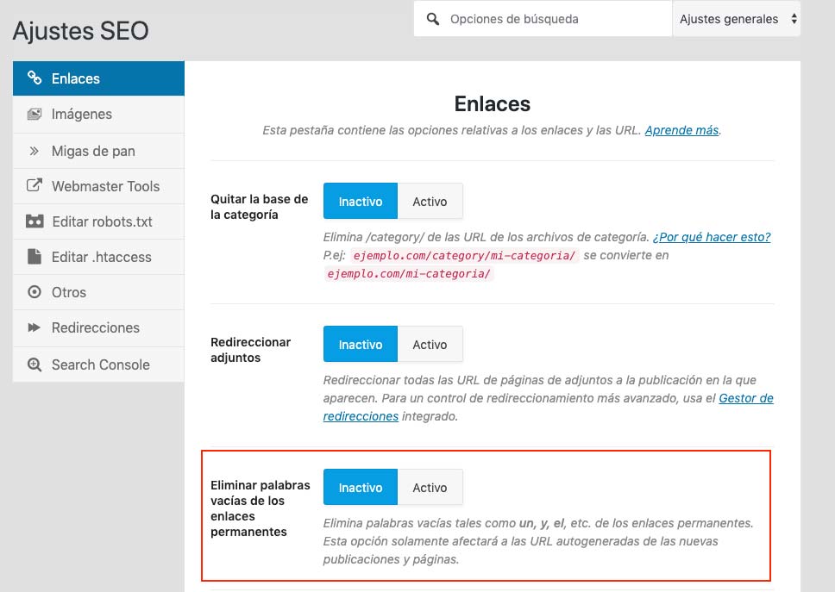835x592 pixels.
Task: Click the robot icon beside Editar robots.txt
Action: pos(35,221)
